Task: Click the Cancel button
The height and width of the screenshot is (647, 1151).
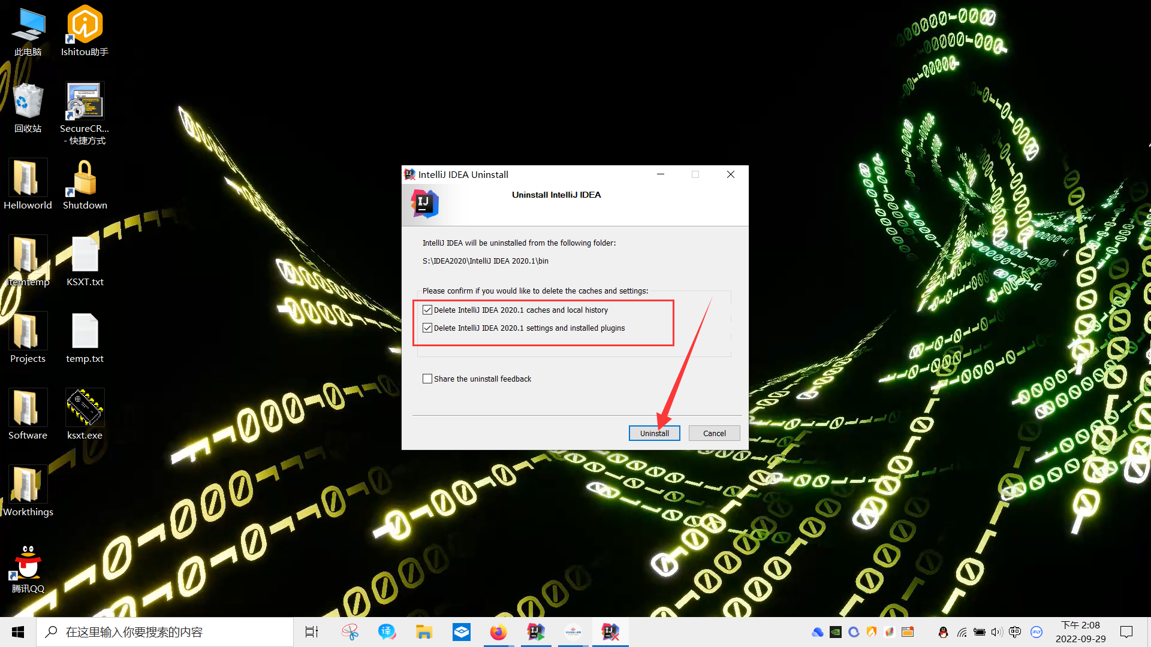Action: [714, 433]
